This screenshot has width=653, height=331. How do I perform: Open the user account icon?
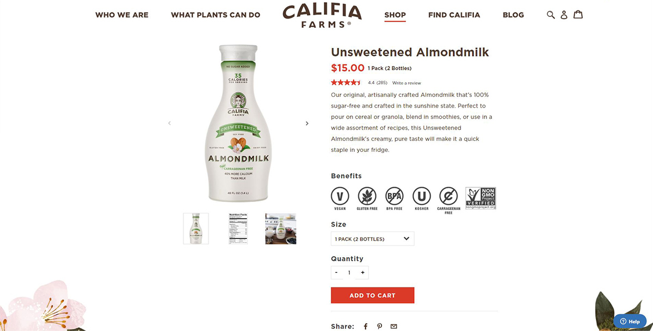[x=564, y=15]
